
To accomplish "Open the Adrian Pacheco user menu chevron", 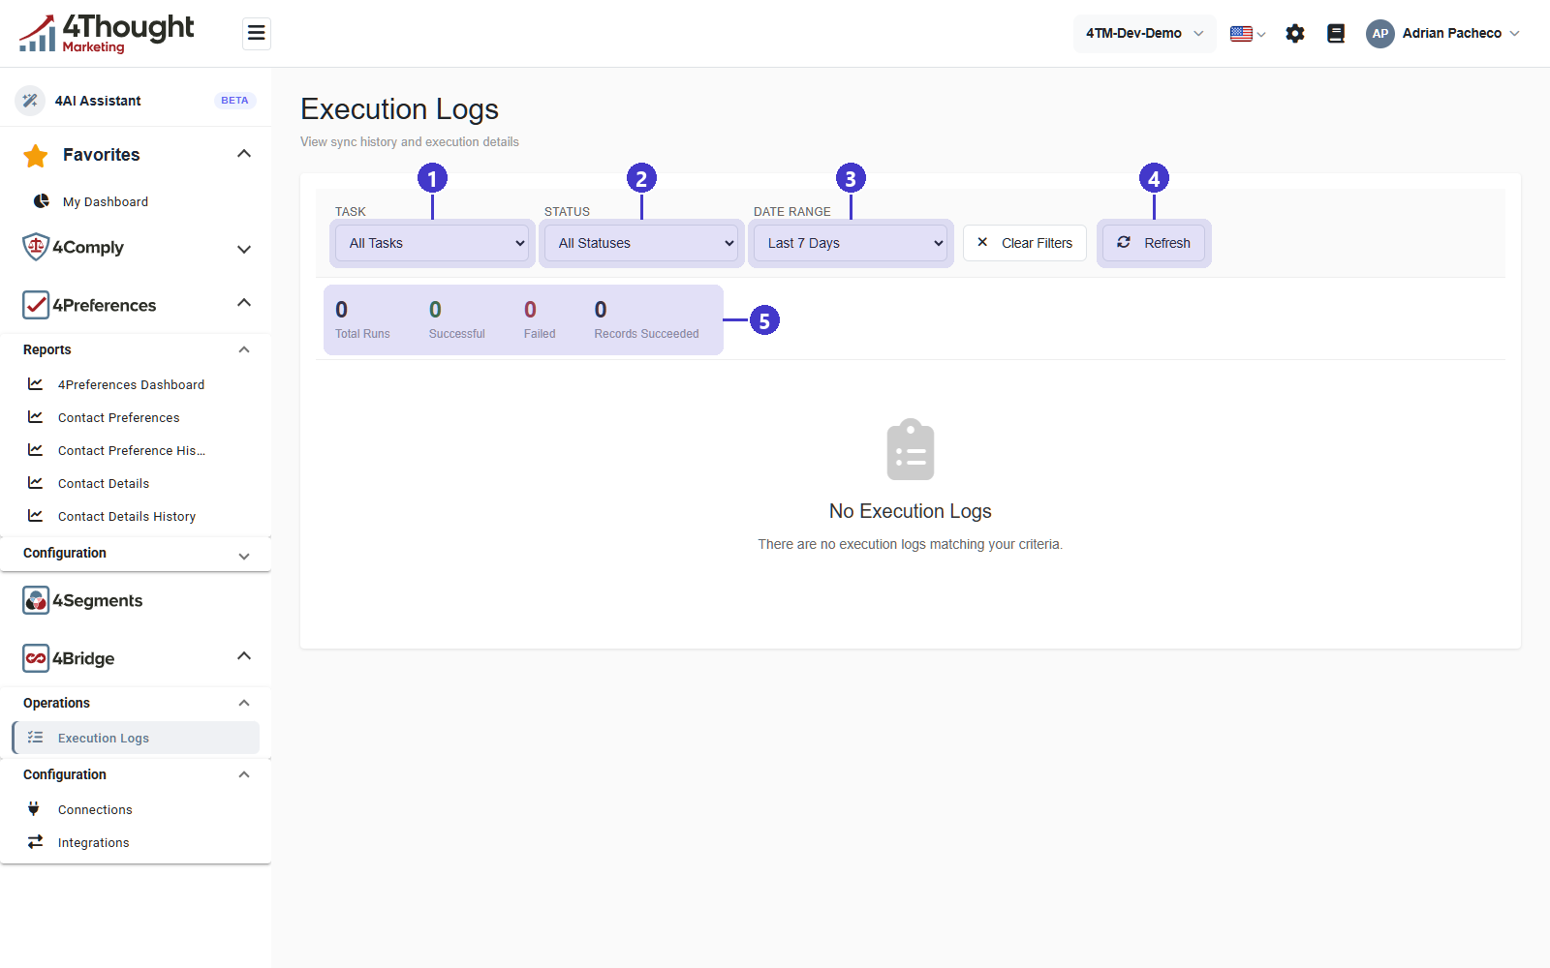I will [x=1514, y=34].
